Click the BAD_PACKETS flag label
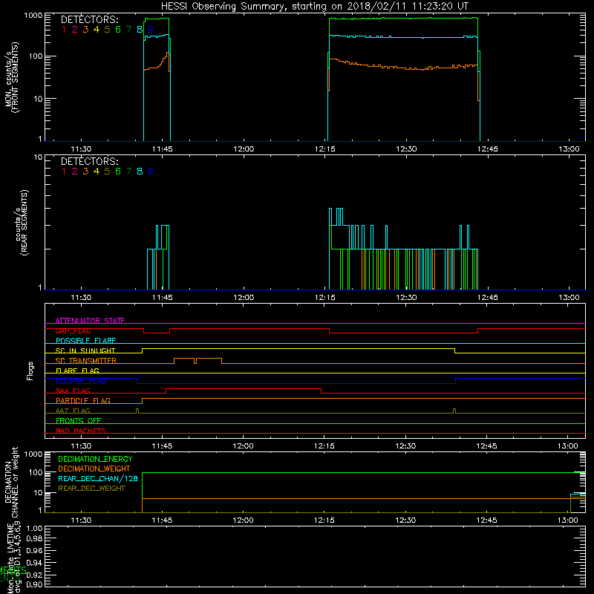The height and width of the screenshot is (594, 594). point(81,431)
